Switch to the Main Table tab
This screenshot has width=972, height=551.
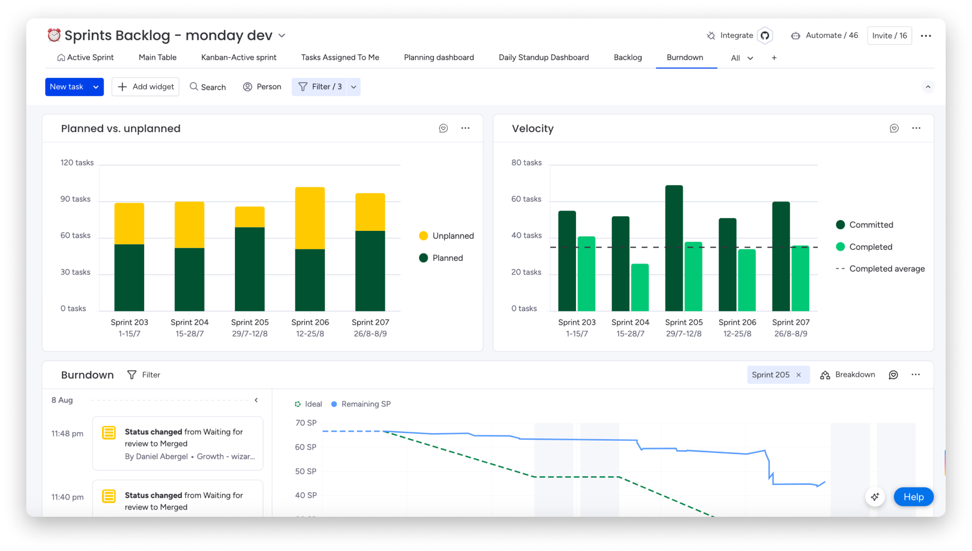(x=157, y=57)
